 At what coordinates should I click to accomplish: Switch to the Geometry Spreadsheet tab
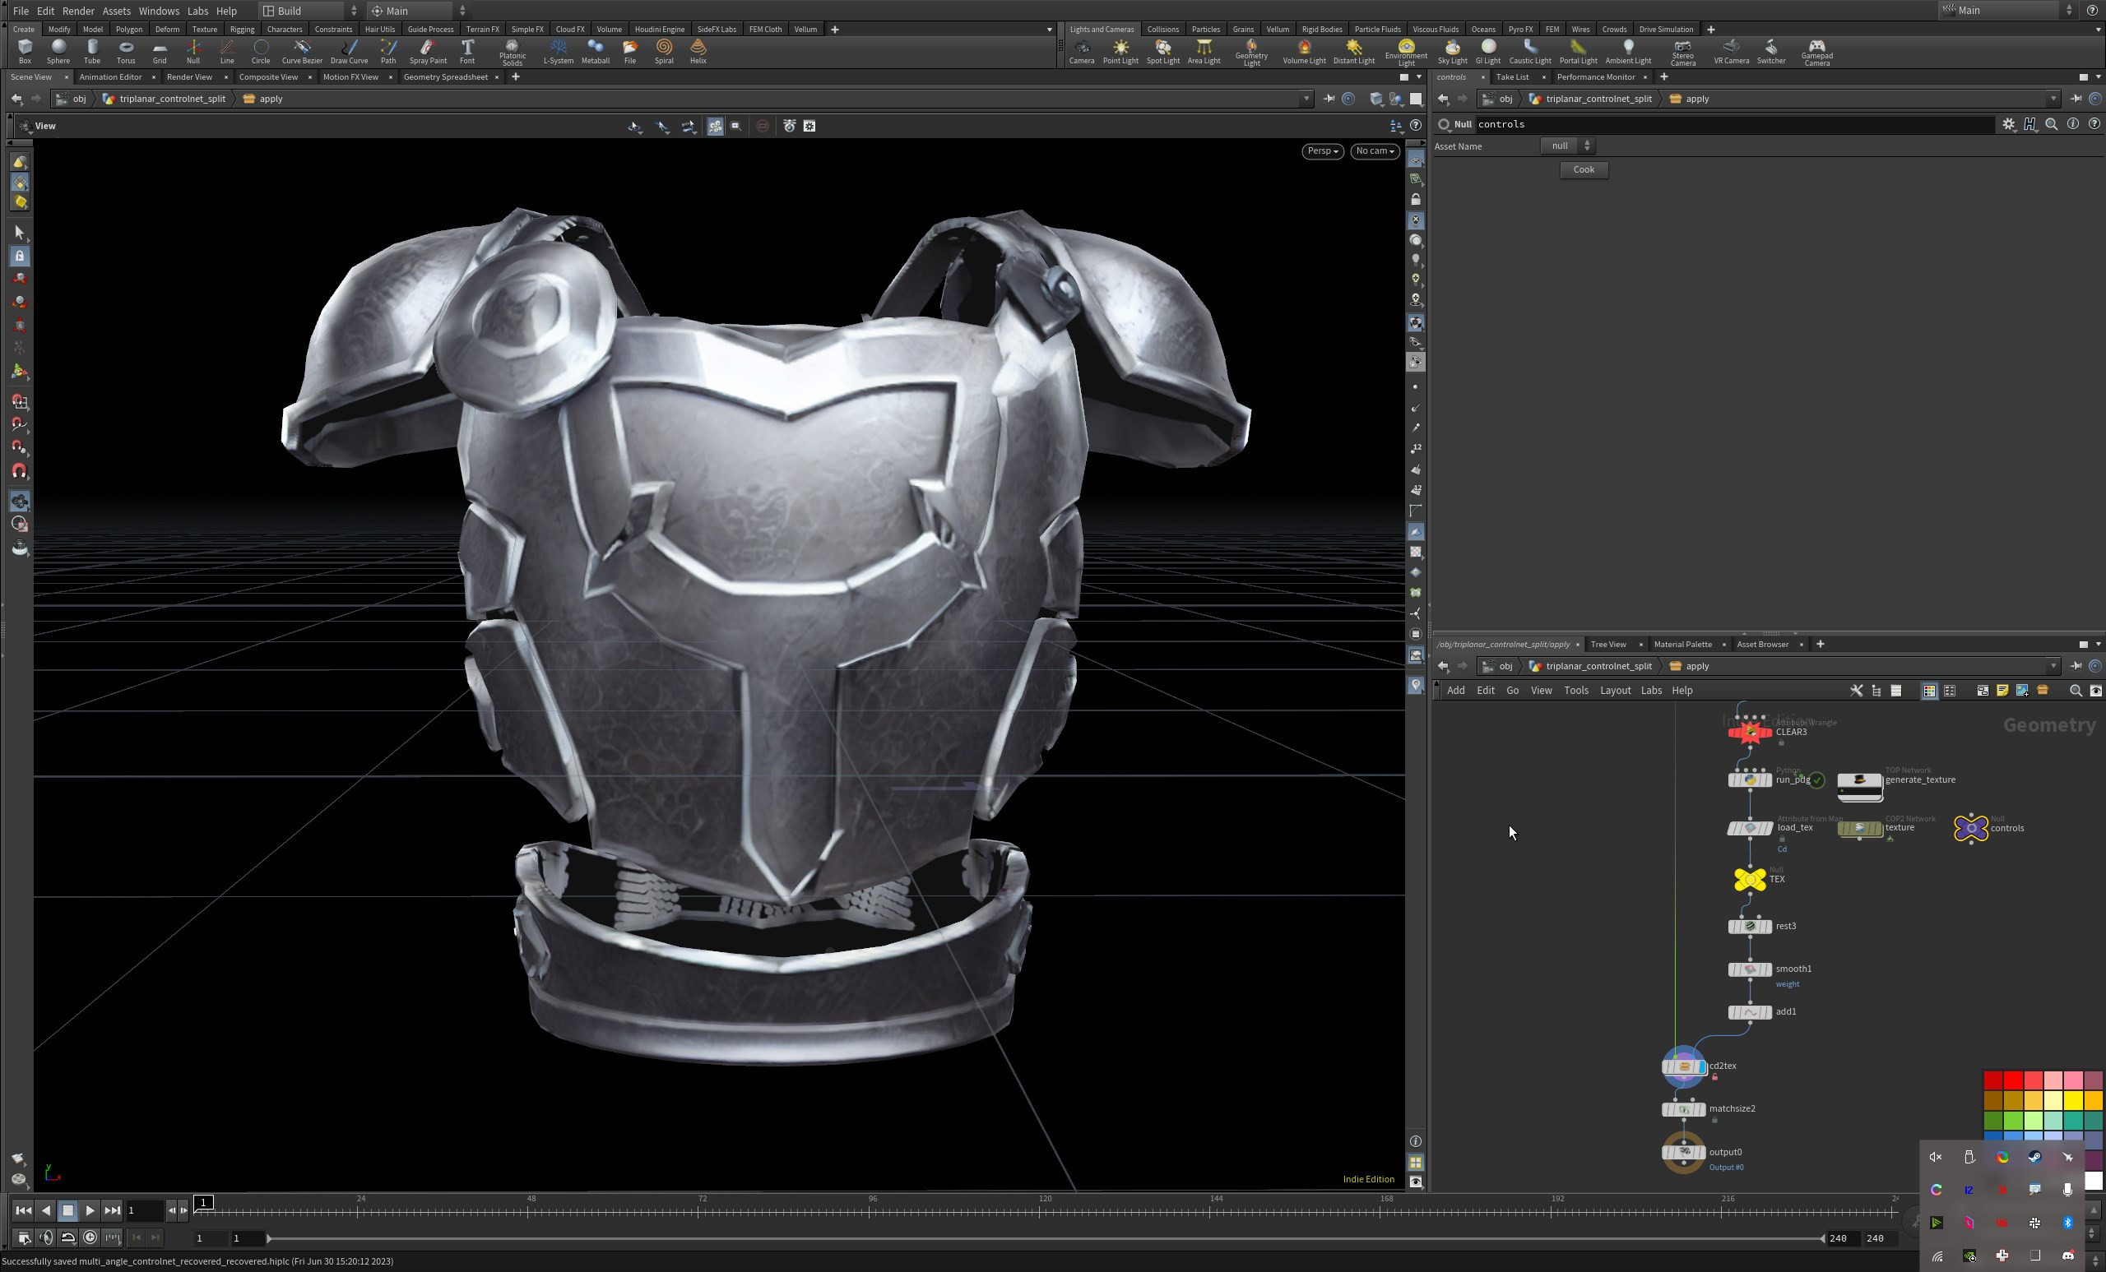445,77
